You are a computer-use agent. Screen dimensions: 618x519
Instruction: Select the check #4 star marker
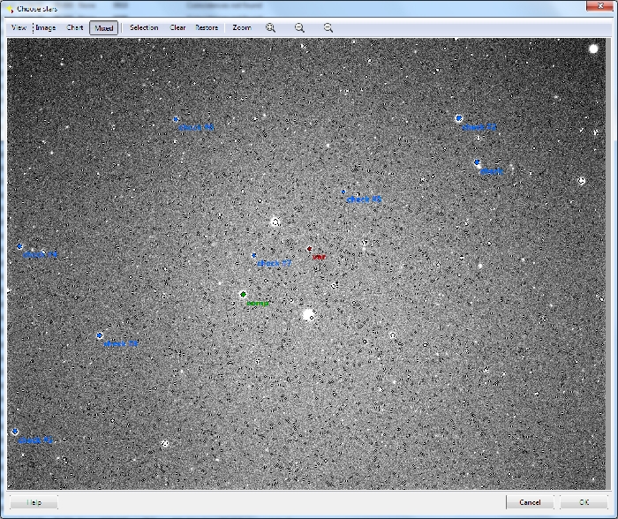pos(19,246)
